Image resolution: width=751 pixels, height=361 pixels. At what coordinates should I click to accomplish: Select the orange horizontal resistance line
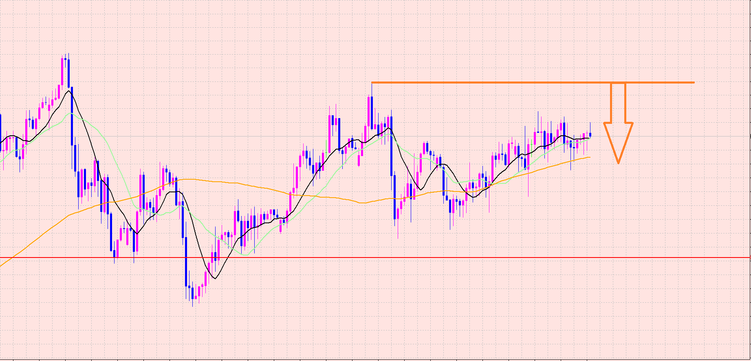click(489, 83)
